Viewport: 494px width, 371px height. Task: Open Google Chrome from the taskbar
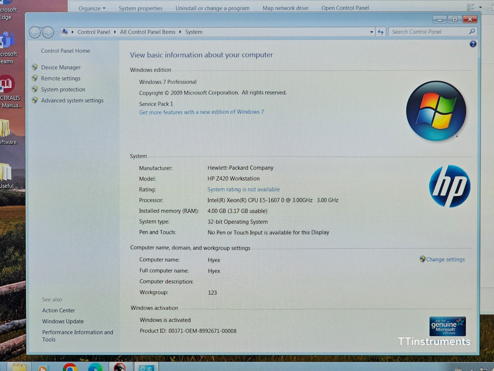coord(70,367)
